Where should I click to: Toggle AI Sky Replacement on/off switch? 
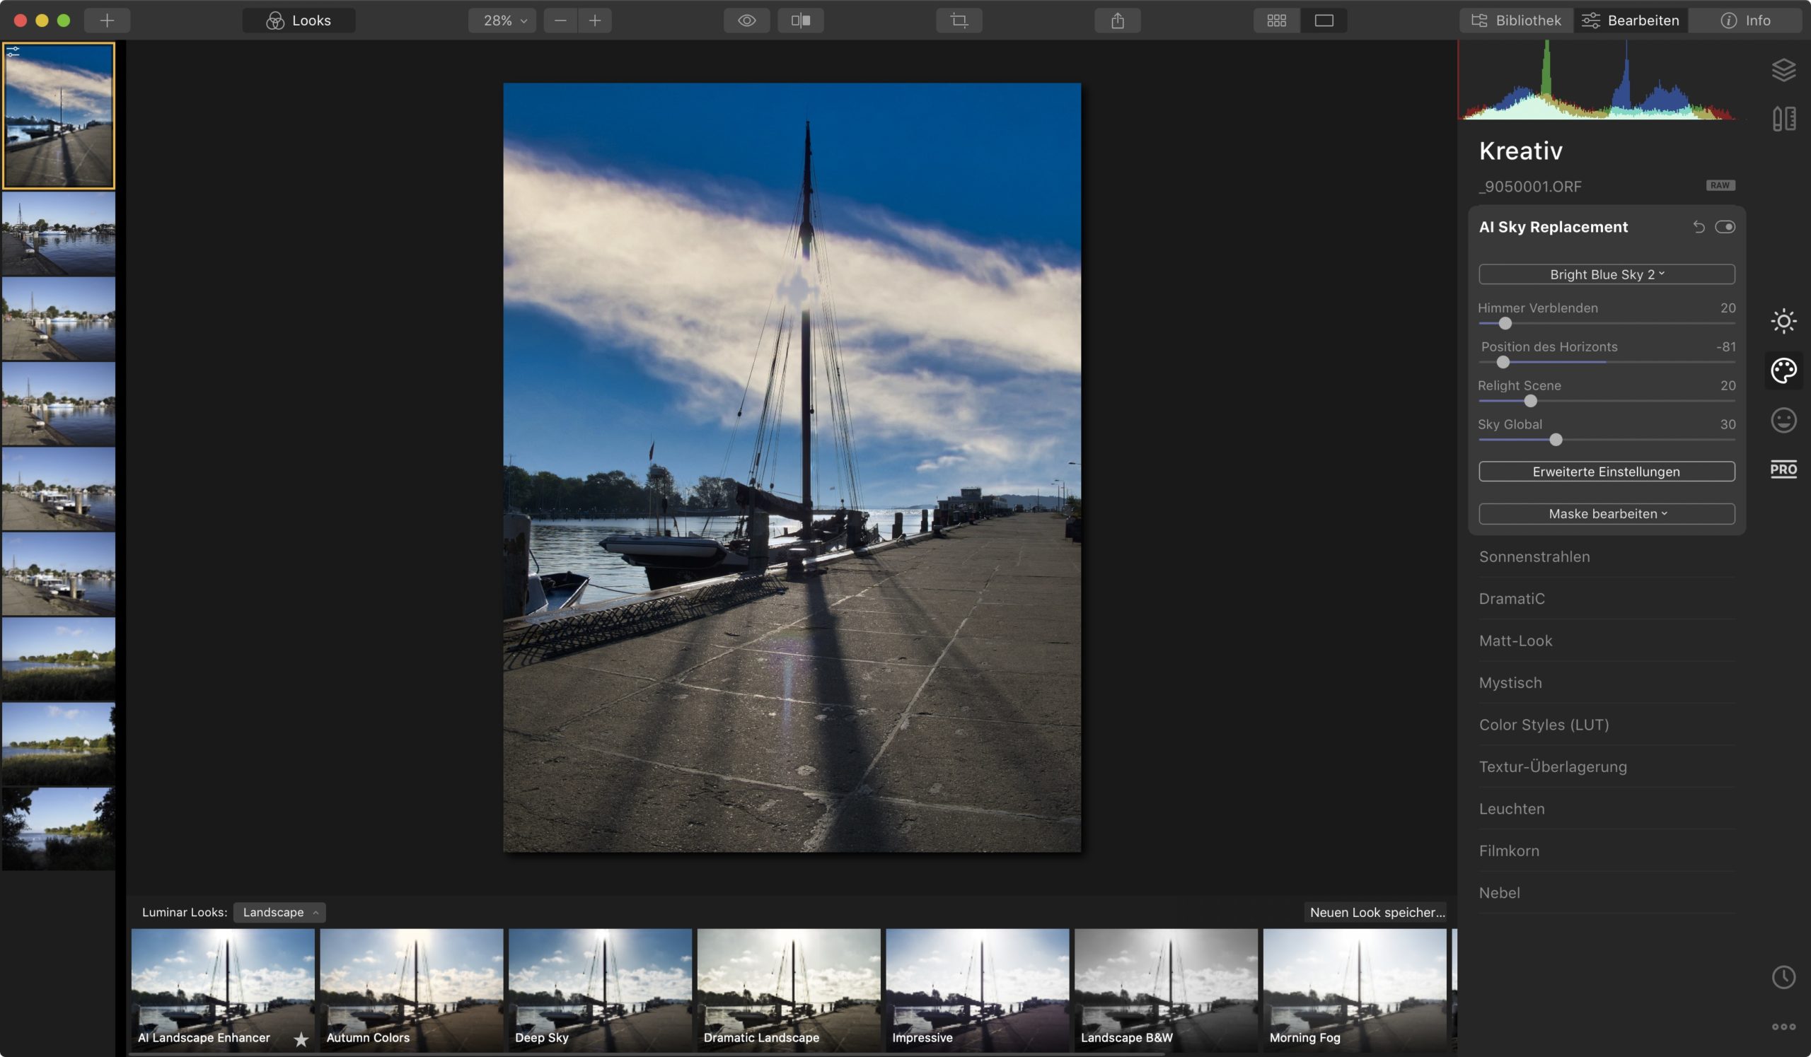click(1725, 227)
